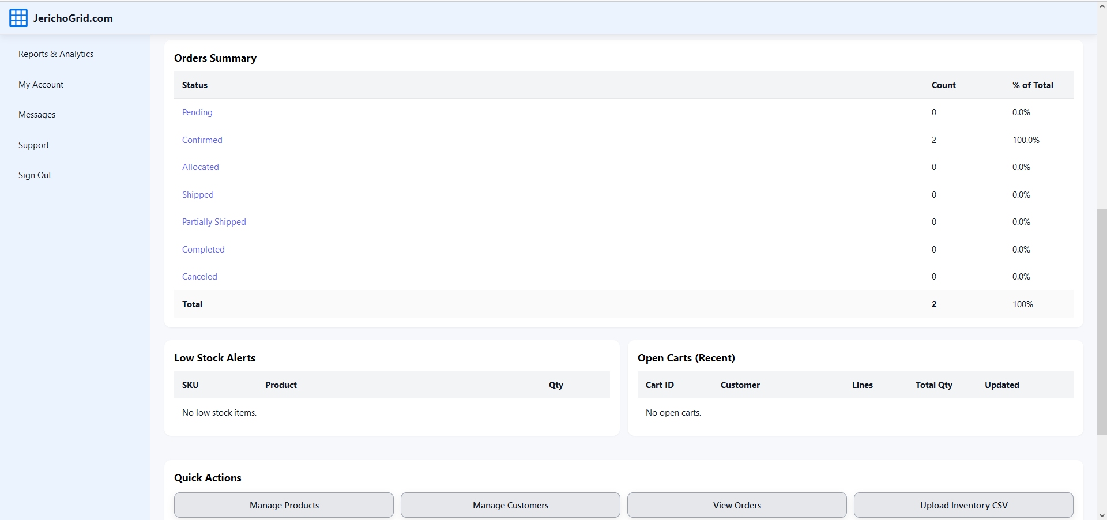1107x520 pixels.
Task: Sign Out of the account
Action: coord(34,175)
